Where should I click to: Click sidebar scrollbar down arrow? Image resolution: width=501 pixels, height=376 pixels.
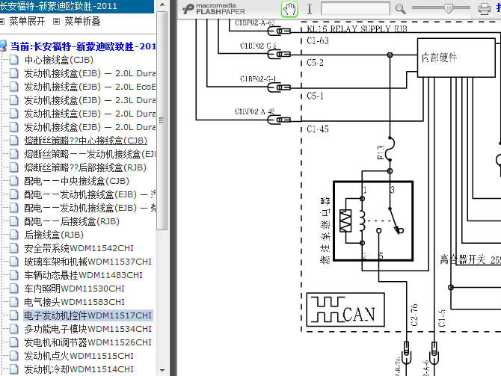click(x=162, y=371)
